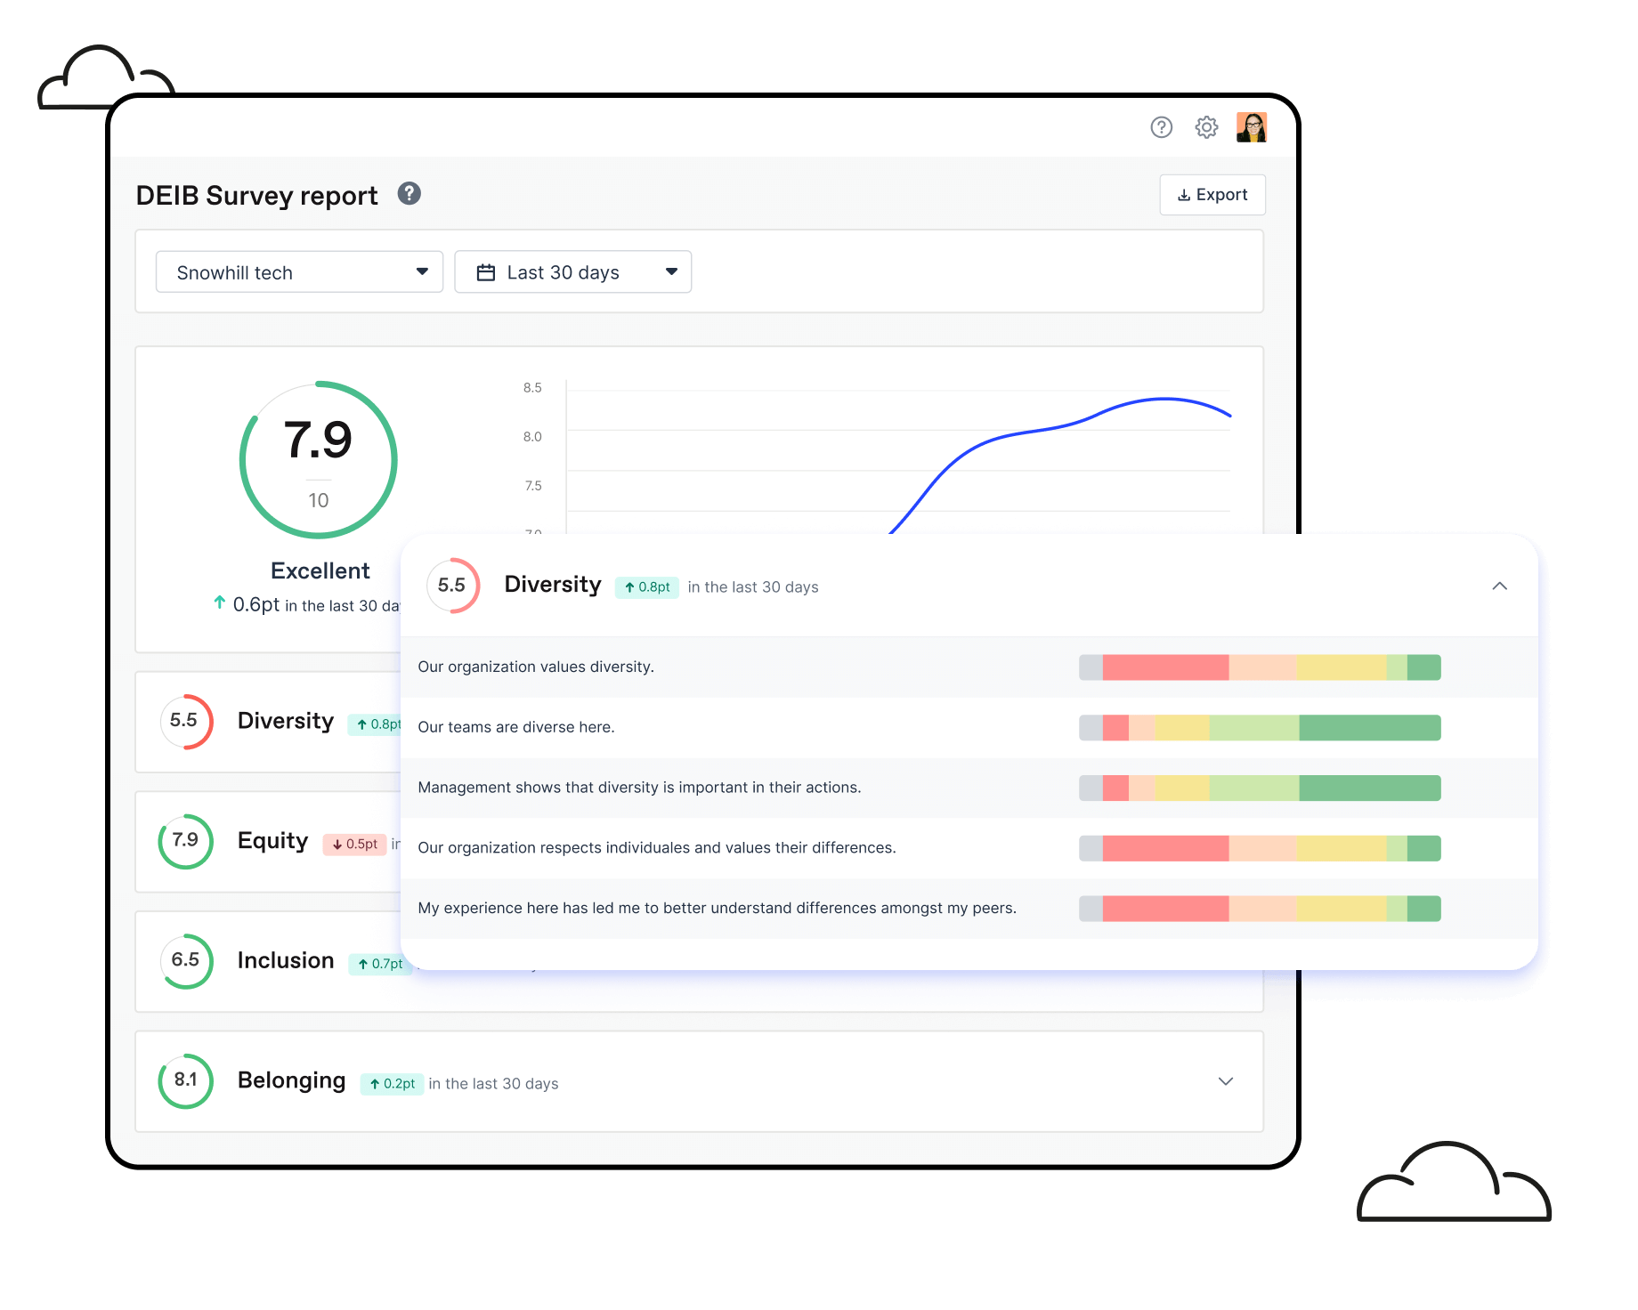Open the Last 30 days date range dropdown

click(x=573, y=272)
